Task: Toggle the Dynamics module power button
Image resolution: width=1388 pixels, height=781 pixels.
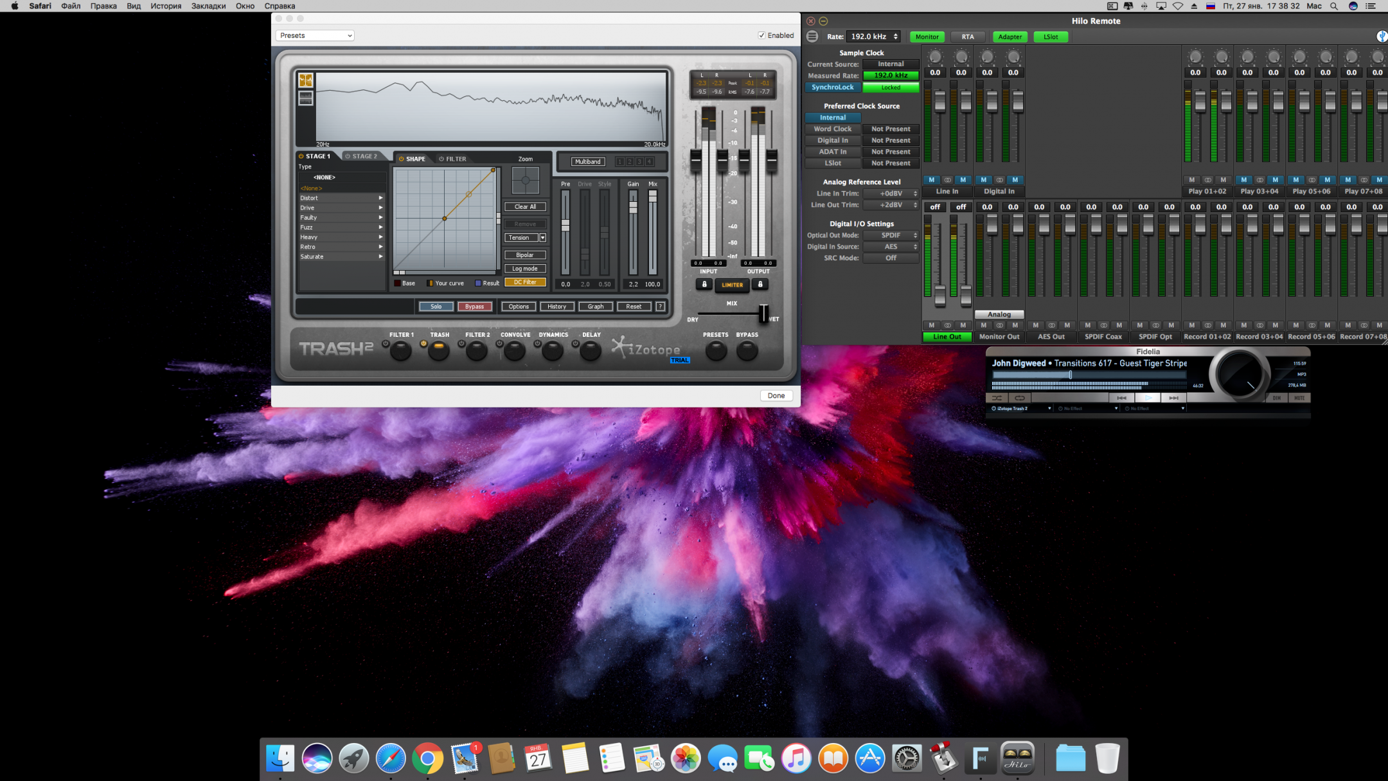Action: tap(538, 344)
